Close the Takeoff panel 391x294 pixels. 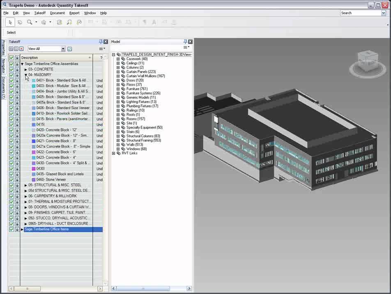[106, 41]
